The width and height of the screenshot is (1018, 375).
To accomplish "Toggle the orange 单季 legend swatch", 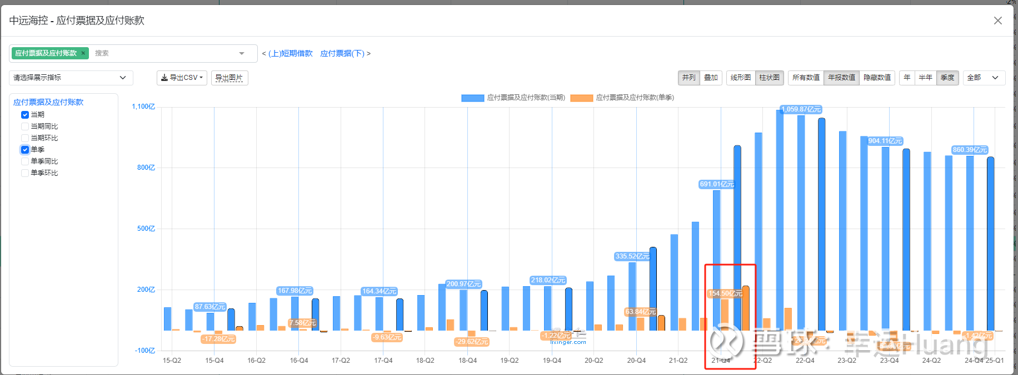I will click(x=582, y=98).
